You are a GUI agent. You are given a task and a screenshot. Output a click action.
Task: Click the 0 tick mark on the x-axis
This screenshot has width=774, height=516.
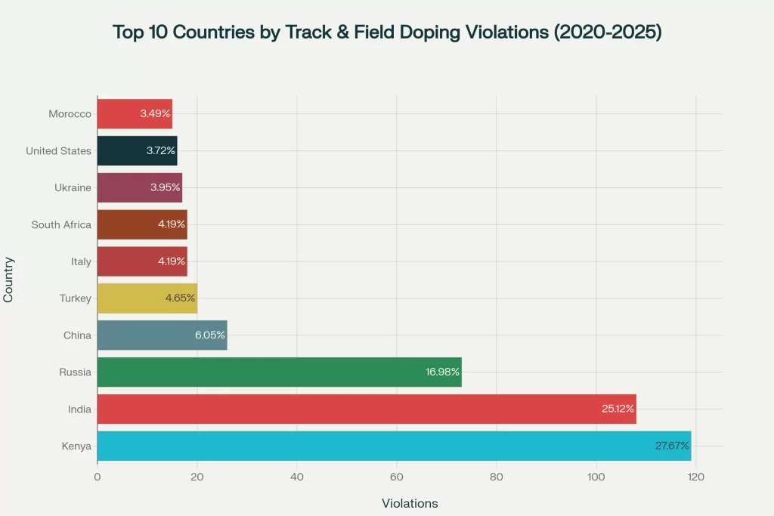[x=97, y=477]
